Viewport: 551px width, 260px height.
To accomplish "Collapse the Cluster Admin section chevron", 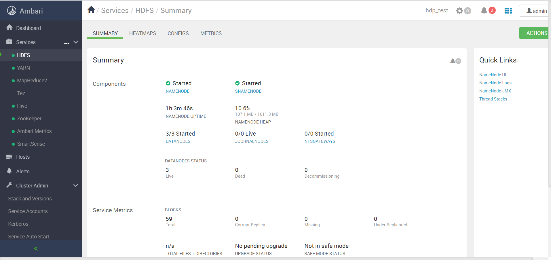I will pos(76,185).
